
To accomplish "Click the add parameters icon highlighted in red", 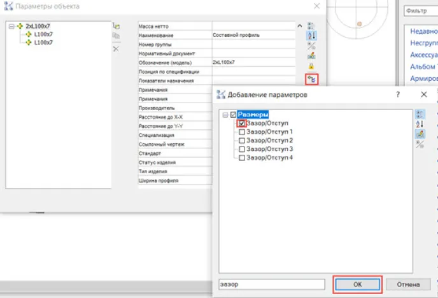I will coord(311,80).
